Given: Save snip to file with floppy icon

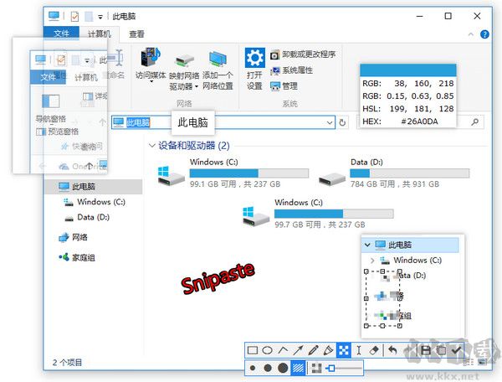Looking at the screenshot, I should [426, 350].
